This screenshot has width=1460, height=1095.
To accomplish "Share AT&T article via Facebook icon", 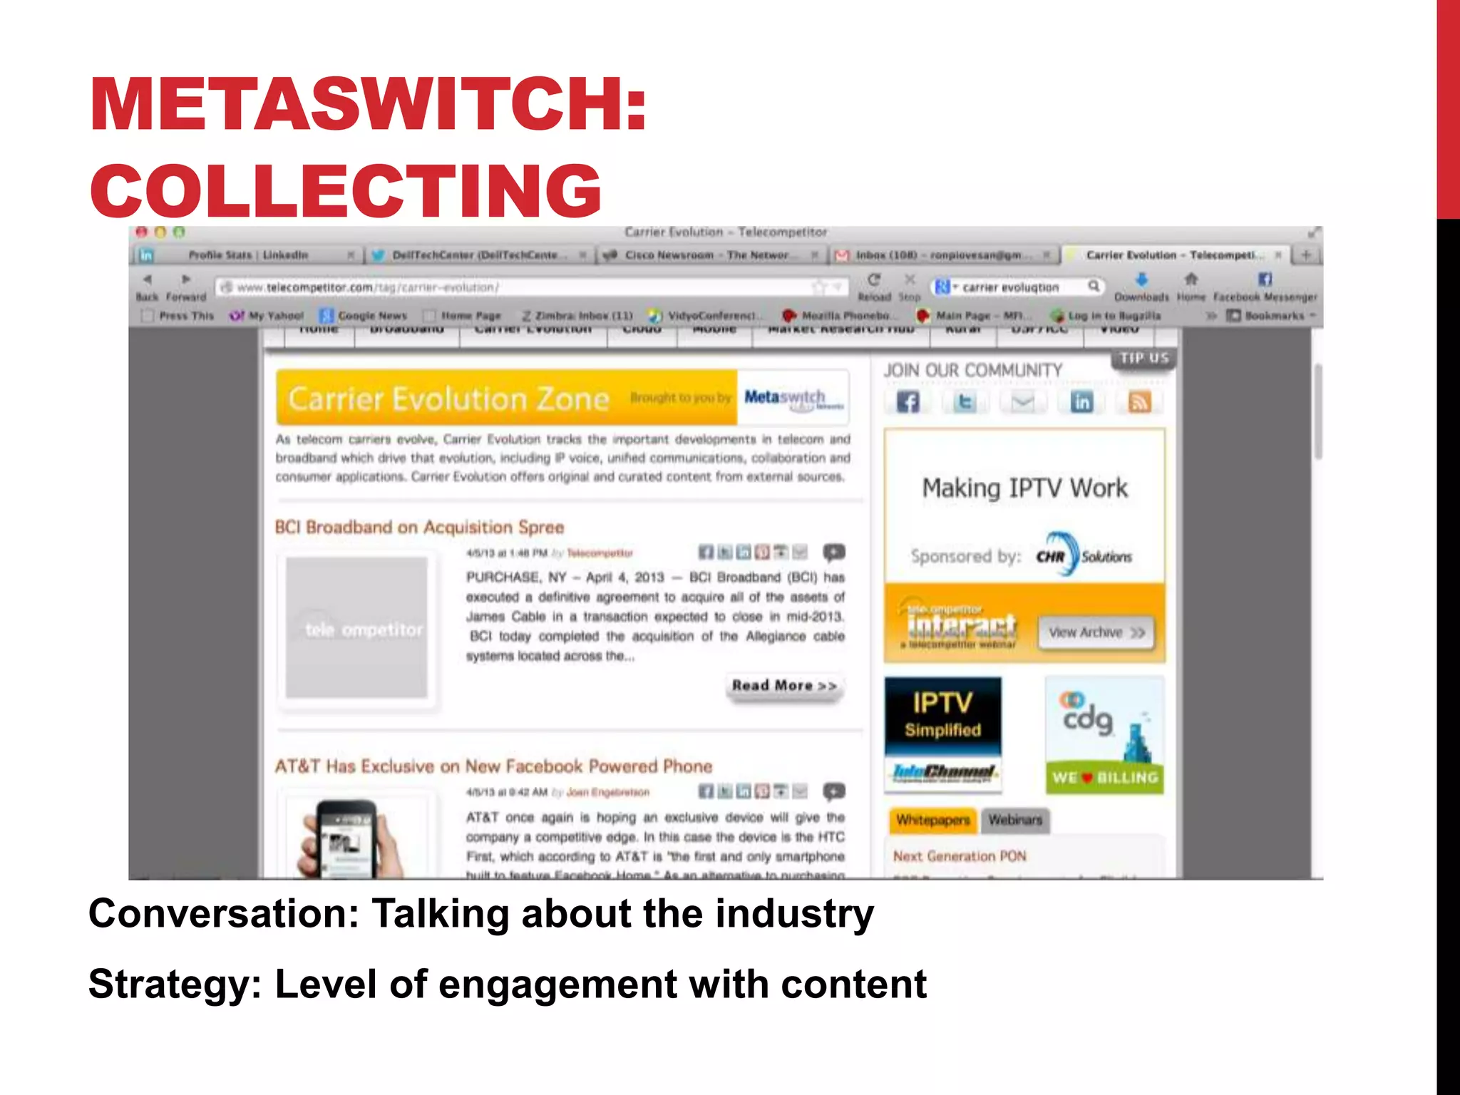I will click(x=706, y=791).
